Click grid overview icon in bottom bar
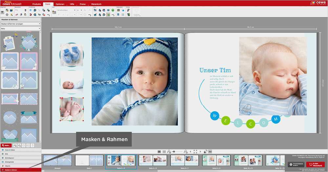 click(164, 152)
